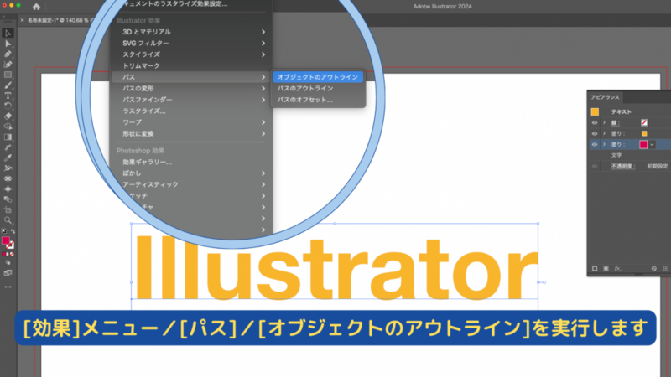Screen dimensions: 671x377
Task: Choose パスのアウトライン from submenu
Action: coord(318,89)
